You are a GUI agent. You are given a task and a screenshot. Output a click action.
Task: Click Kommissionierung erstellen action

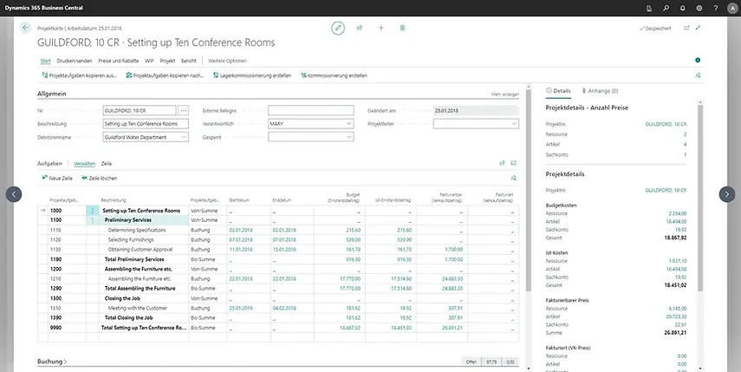[335, 75]
